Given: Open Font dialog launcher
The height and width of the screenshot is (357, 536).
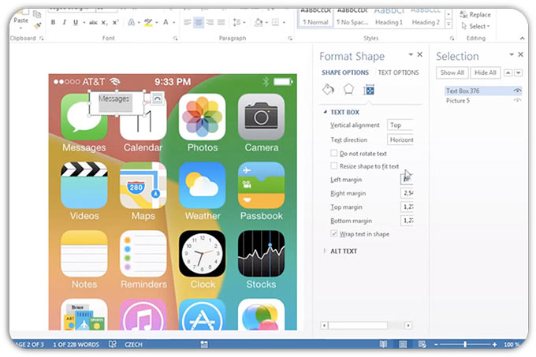Looking at the screenshot, I should (x=175, y=39).
